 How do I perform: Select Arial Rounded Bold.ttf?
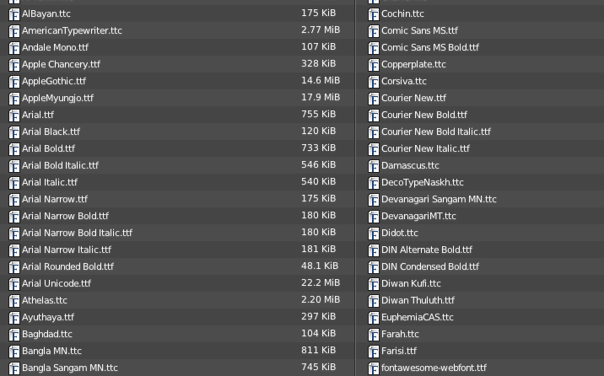pyautogui.click(x=67, y=266)
